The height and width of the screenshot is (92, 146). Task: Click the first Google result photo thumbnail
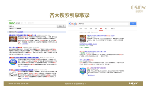[x=83, y=38]
